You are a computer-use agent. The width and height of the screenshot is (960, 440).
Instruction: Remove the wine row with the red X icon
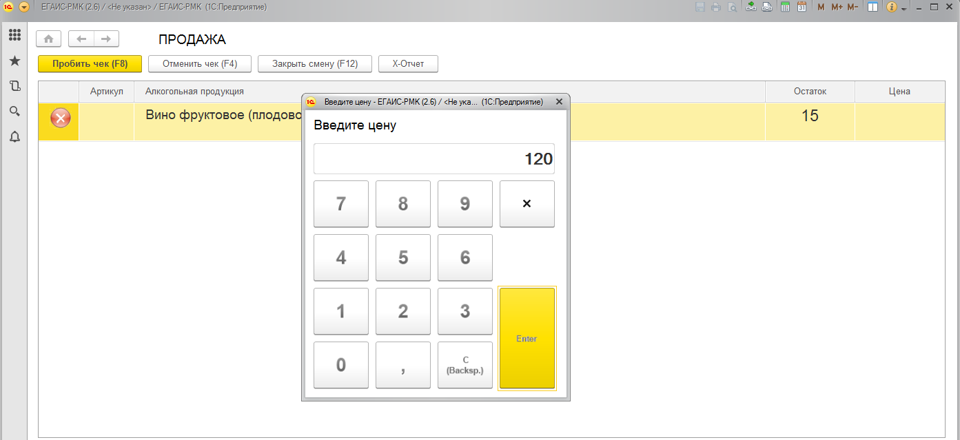click(x=61, y=118)
